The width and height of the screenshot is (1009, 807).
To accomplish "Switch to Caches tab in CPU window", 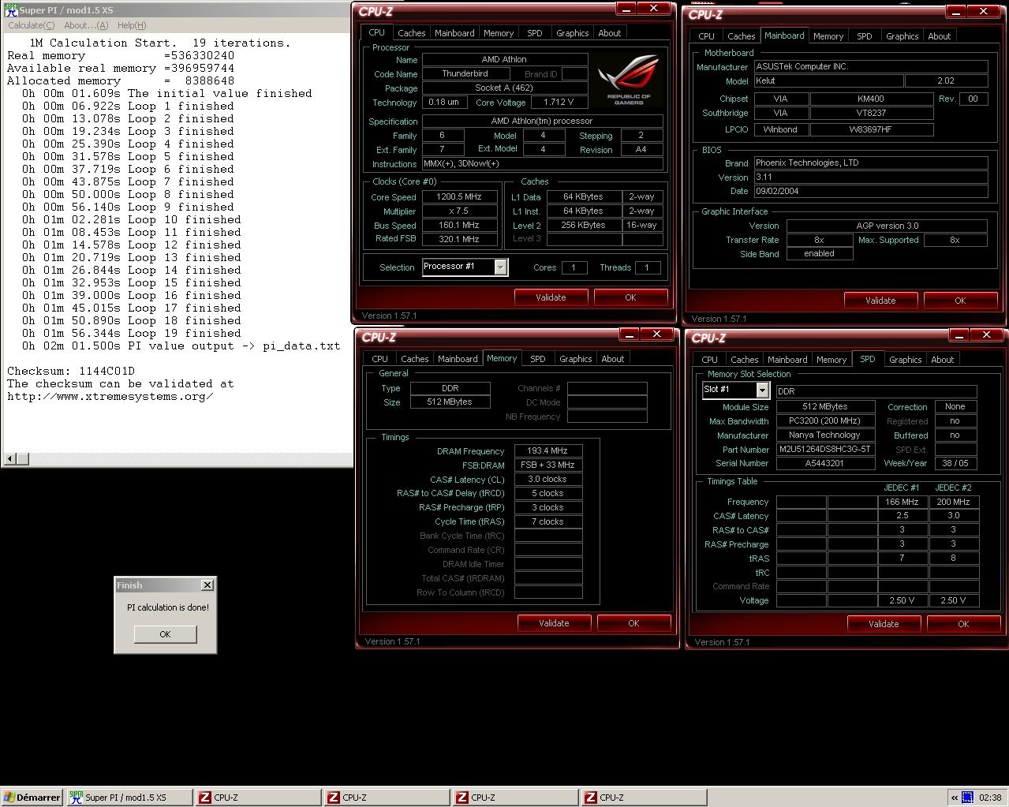I will point(411,33).
